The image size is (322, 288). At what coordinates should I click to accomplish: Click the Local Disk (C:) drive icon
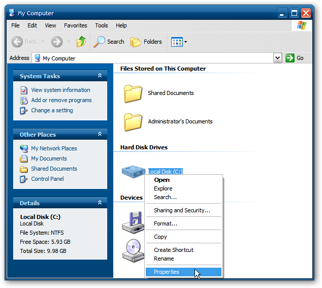[134, 172]
